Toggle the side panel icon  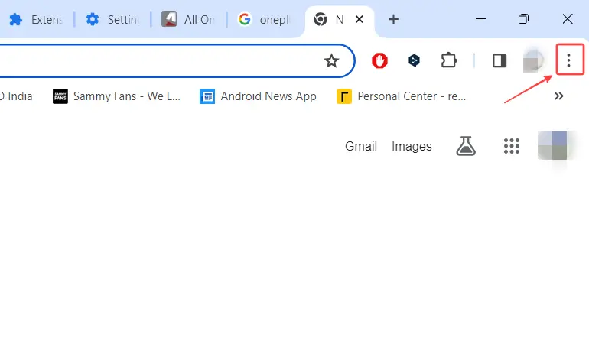coord(500,61)
